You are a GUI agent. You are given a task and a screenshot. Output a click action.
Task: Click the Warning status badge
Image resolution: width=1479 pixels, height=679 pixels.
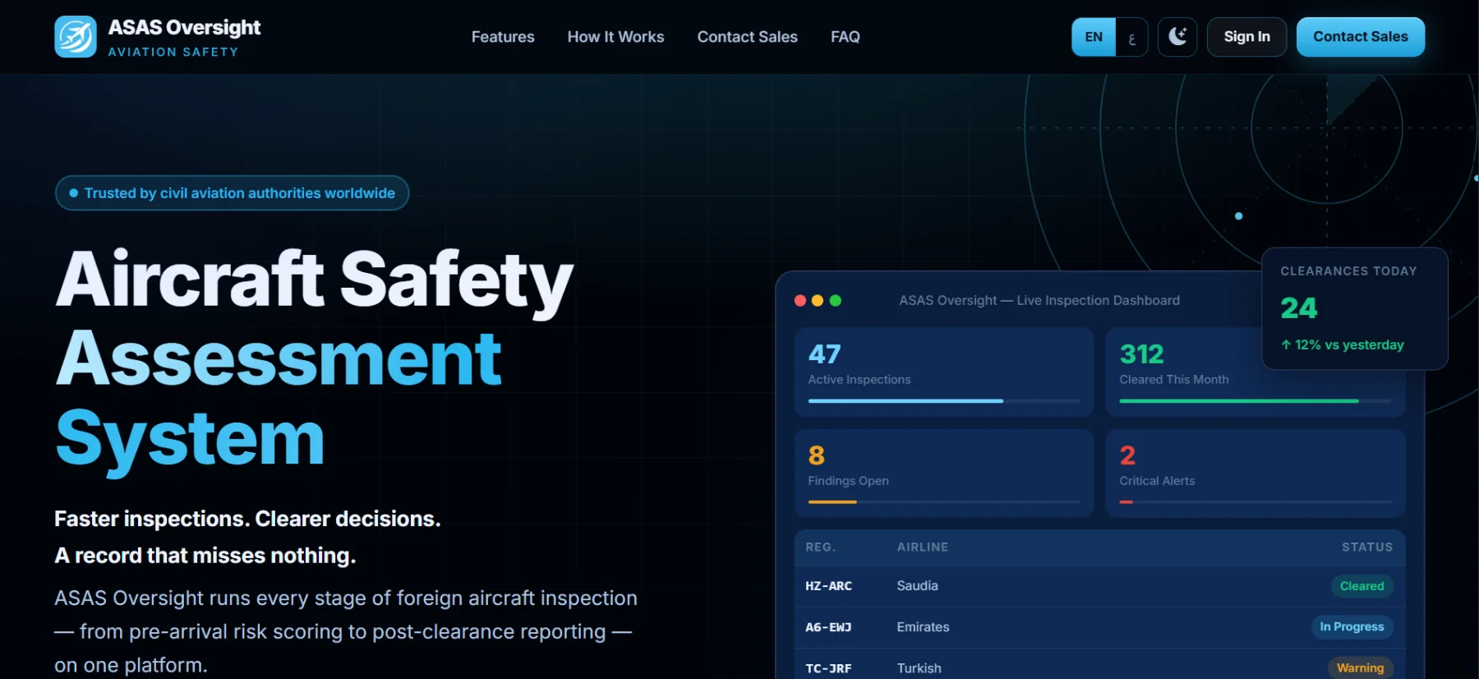1360,668
